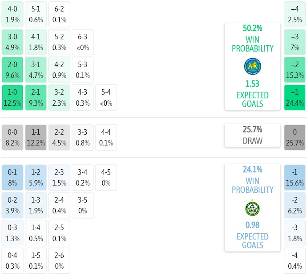The image size is (307, 275).
Task: Click the 4-4 draw tile showing 0.1%
Action: pos(106,138)
